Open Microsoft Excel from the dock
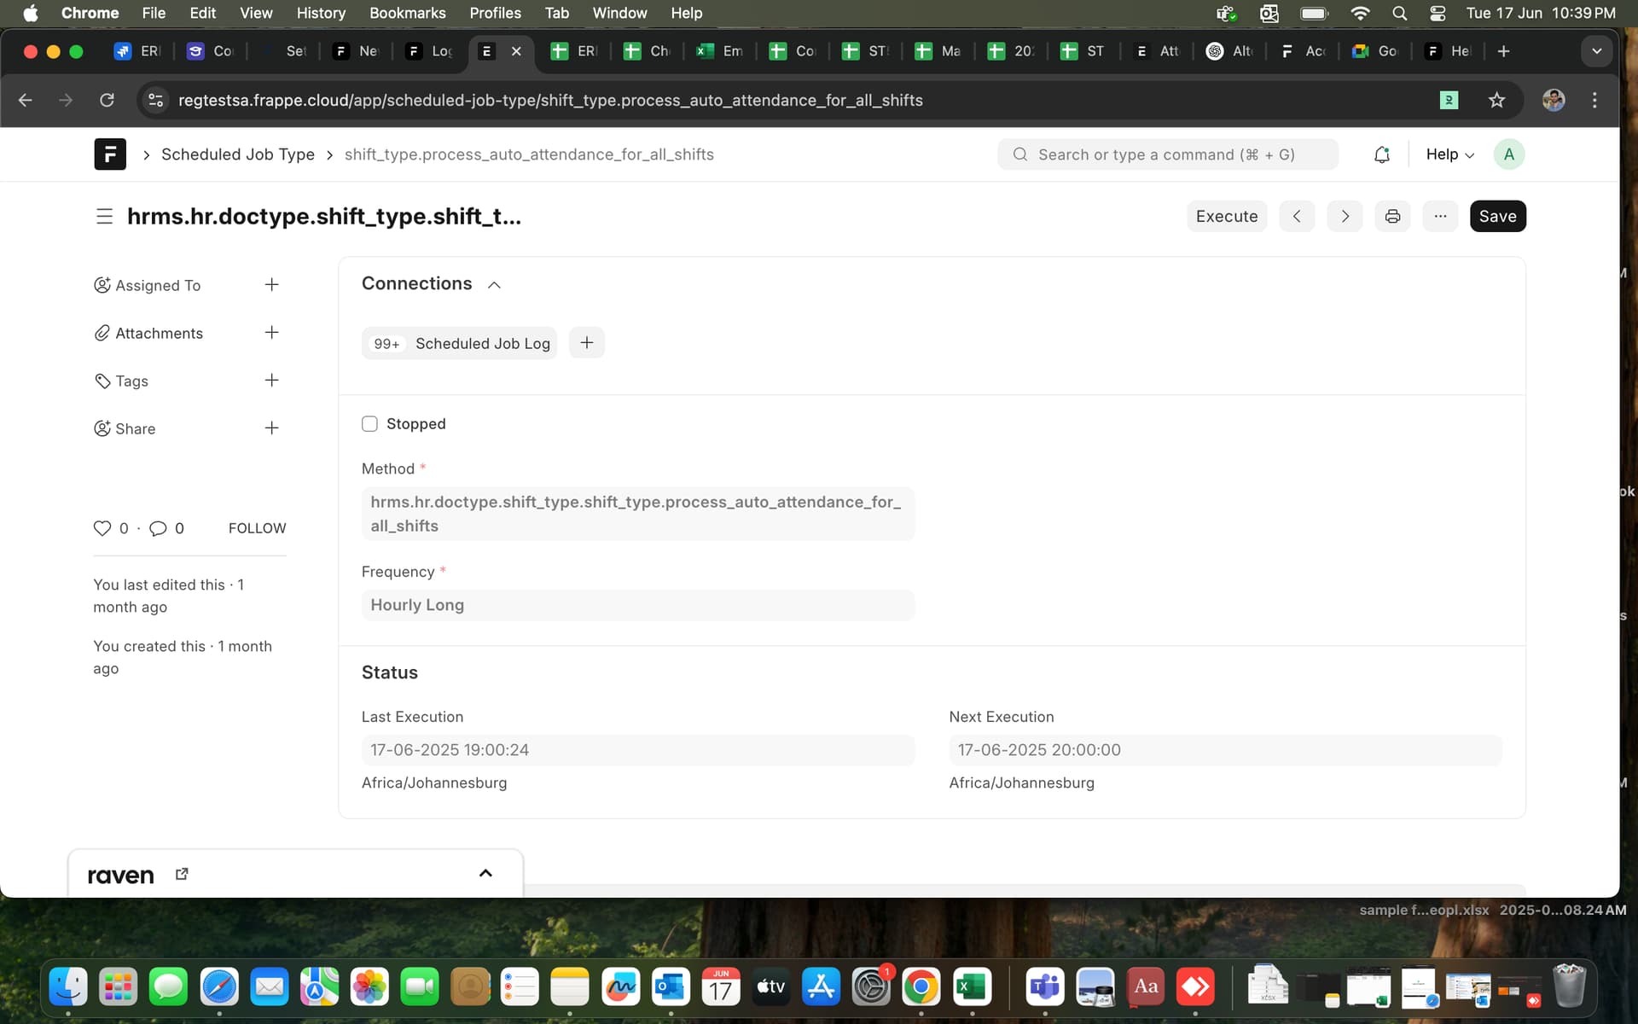Viewport: 1638px width, 1024px height. click(972, 987)
